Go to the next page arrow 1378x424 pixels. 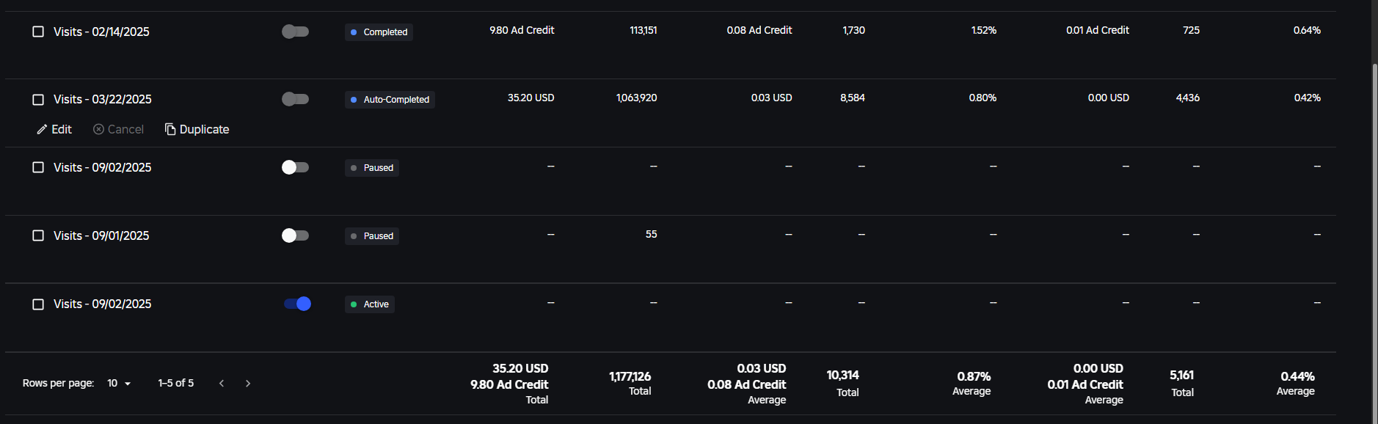(248, 383)
